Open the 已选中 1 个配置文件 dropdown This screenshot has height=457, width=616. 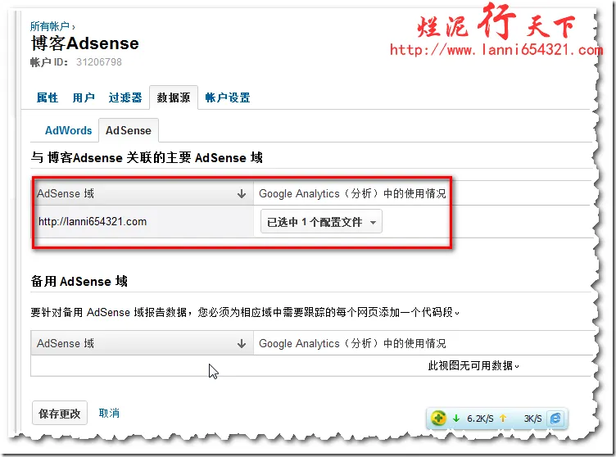coord(321,222)
